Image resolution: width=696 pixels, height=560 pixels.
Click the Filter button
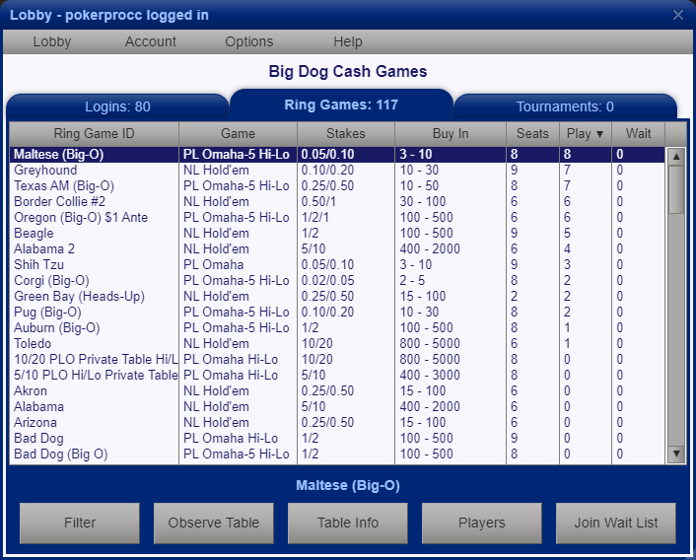tap(80, 523)
